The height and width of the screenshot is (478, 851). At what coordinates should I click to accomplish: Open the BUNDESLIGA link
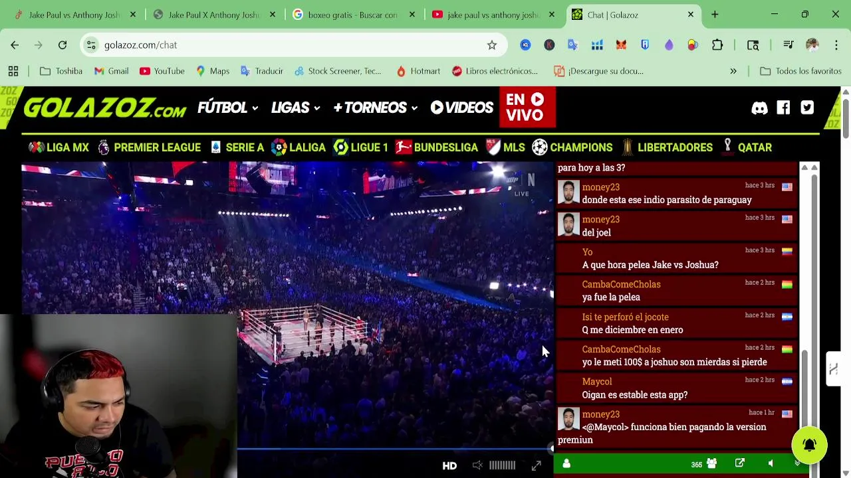pyautogui.click(x=437, y=147)
